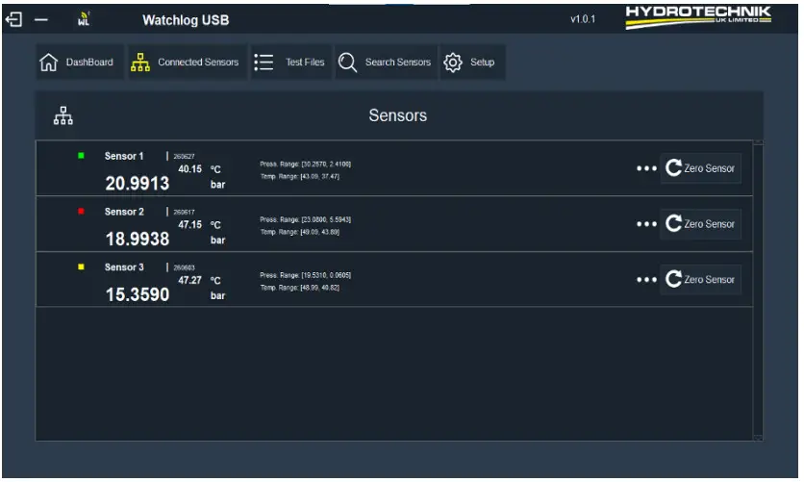This screenshot has height=482, width=804.
Task: Click the red status indicator of Sensor 2
Action: click(81, 212)
